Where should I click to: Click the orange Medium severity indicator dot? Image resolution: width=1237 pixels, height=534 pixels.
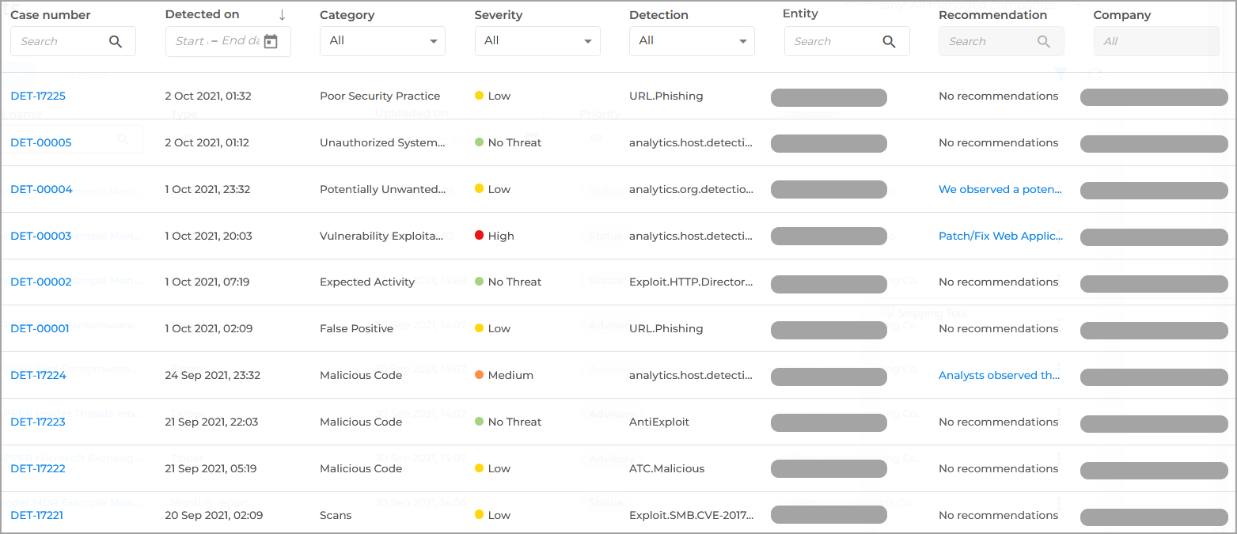[x=479, y=375]
